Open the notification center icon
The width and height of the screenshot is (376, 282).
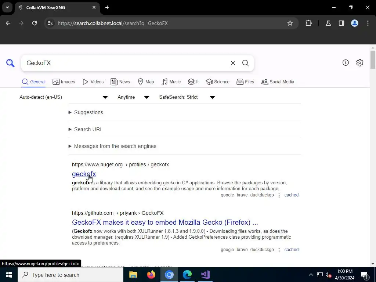364,275
